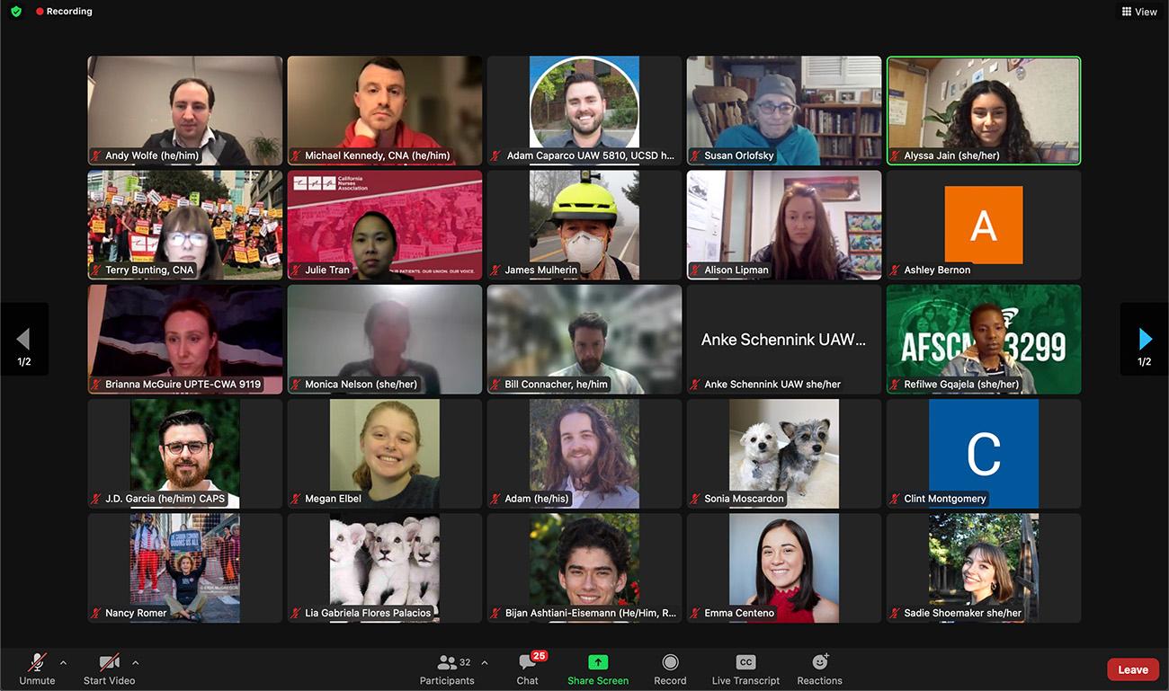Open the View menu
The image size is (1169, 691).
1138,11
